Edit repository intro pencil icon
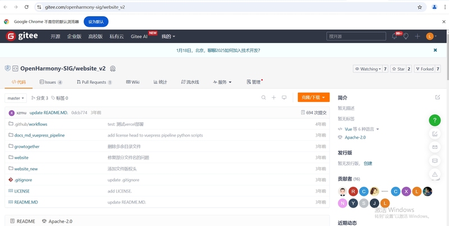The height and width of the screenshot is (226, 449). 438,97
